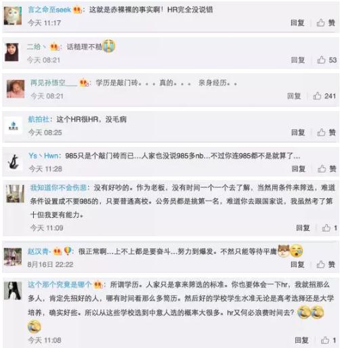Reply to 言之命至seek's comment
Image resolution: width=340 pixels, height=348 pixels.
point(297,22)
